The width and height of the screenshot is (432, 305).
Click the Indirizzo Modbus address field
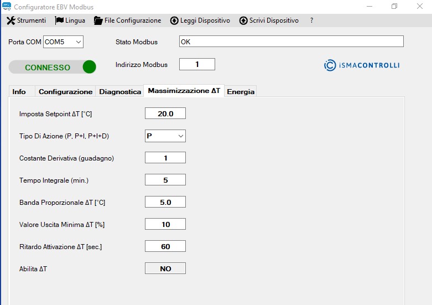(x=197, y=64)
